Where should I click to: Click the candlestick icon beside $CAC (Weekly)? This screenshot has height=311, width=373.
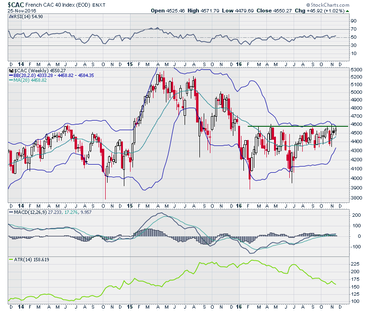(12, 70)
